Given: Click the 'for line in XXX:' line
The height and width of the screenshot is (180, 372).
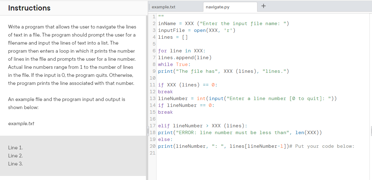Looking at the screenshot, I should pyautogui.click(x=182, y=51).
